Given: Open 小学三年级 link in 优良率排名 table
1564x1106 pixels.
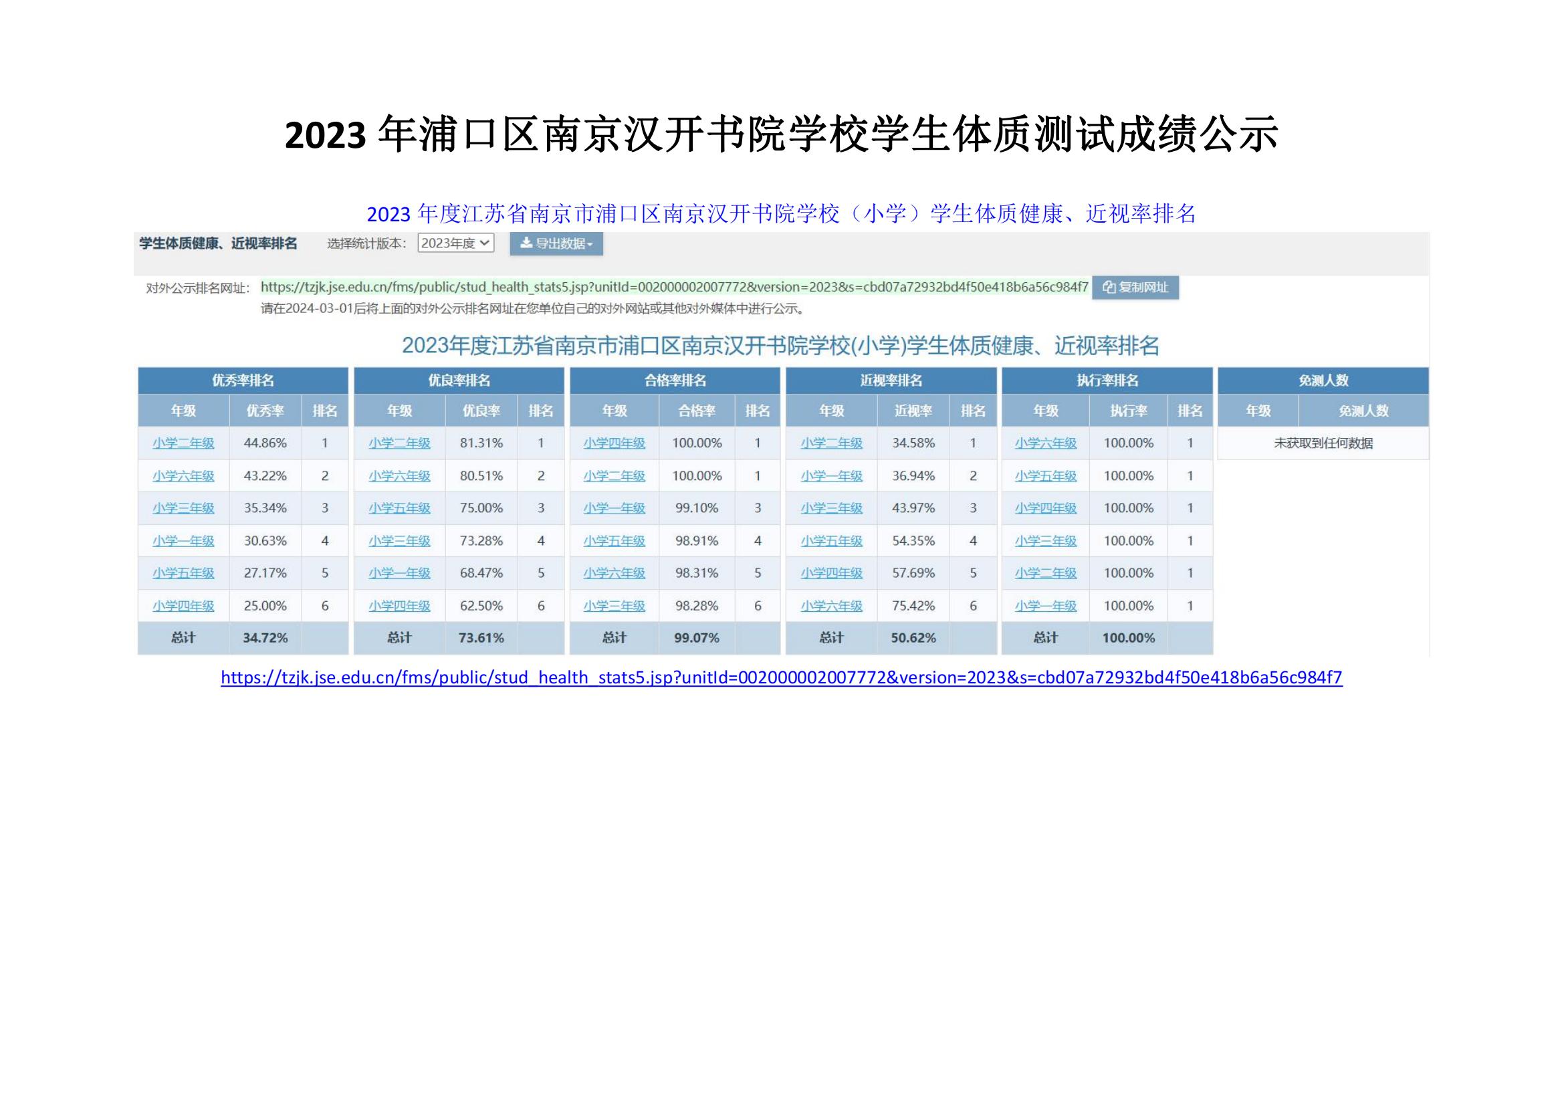Looking at the screenshot, I should pos(400,541).
